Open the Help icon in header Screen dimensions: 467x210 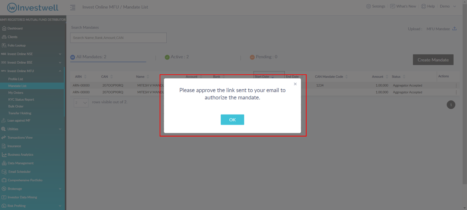click(424, 6)
